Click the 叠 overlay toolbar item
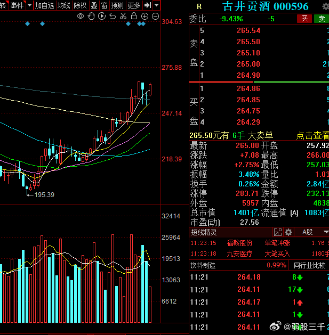 point(94,5)
